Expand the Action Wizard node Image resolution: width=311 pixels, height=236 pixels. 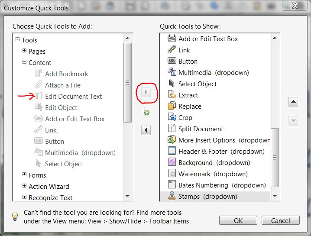click(x=24, y=186)
